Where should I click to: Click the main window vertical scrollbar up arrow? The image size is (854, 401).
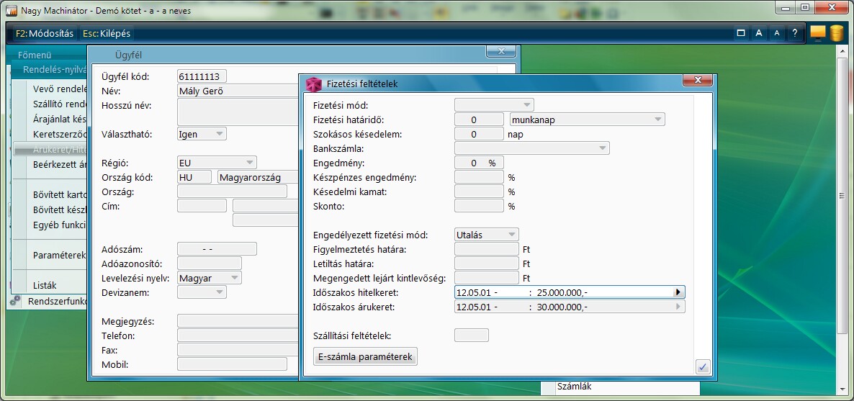pos(844,50)
